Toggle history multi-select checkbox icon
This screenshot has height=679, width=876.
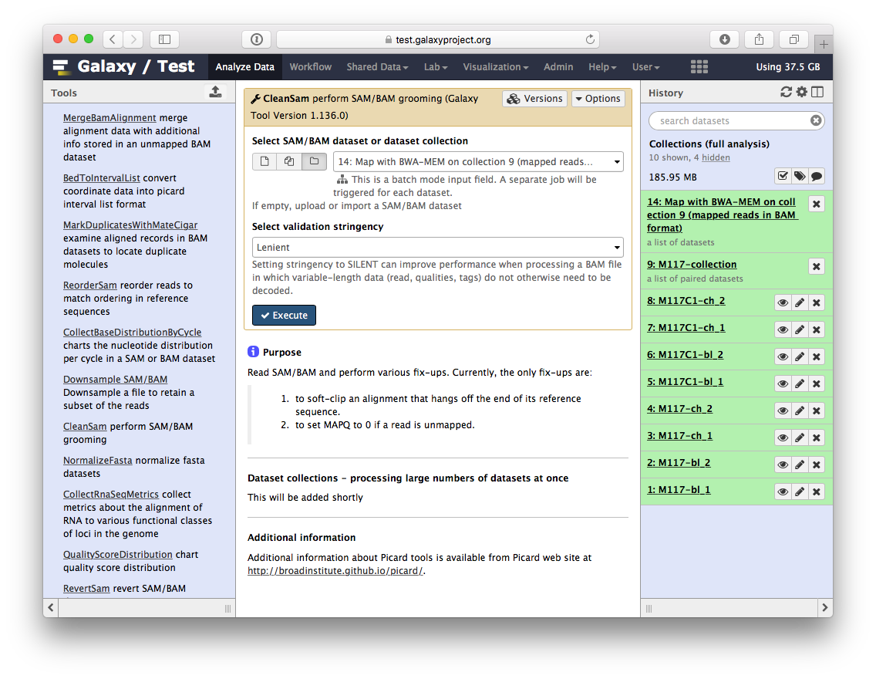point(783,177)
